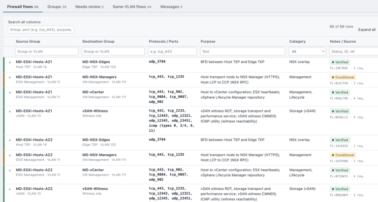Click the FL-19E7KHF flow ID
The image size is (378, 202).
point(339,68)
